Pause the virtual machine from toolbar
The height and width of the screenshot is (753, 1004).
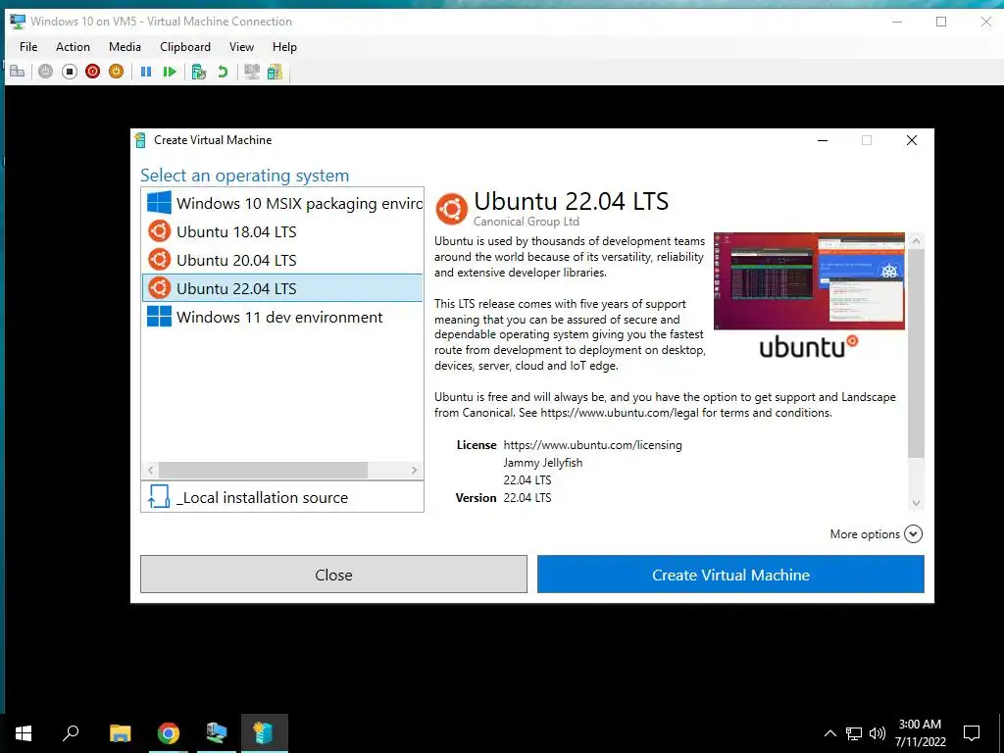pyautogui.click(x=146, y=72)
